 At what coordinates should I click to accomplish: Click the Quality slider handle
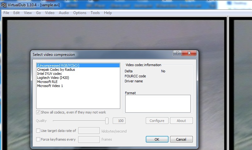[x=107, y=121]
